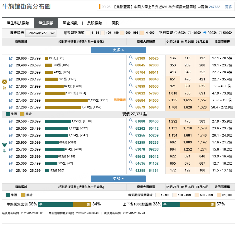Select the 100點 index interval radio
The image size is (237, 226).
coord(190,33)
